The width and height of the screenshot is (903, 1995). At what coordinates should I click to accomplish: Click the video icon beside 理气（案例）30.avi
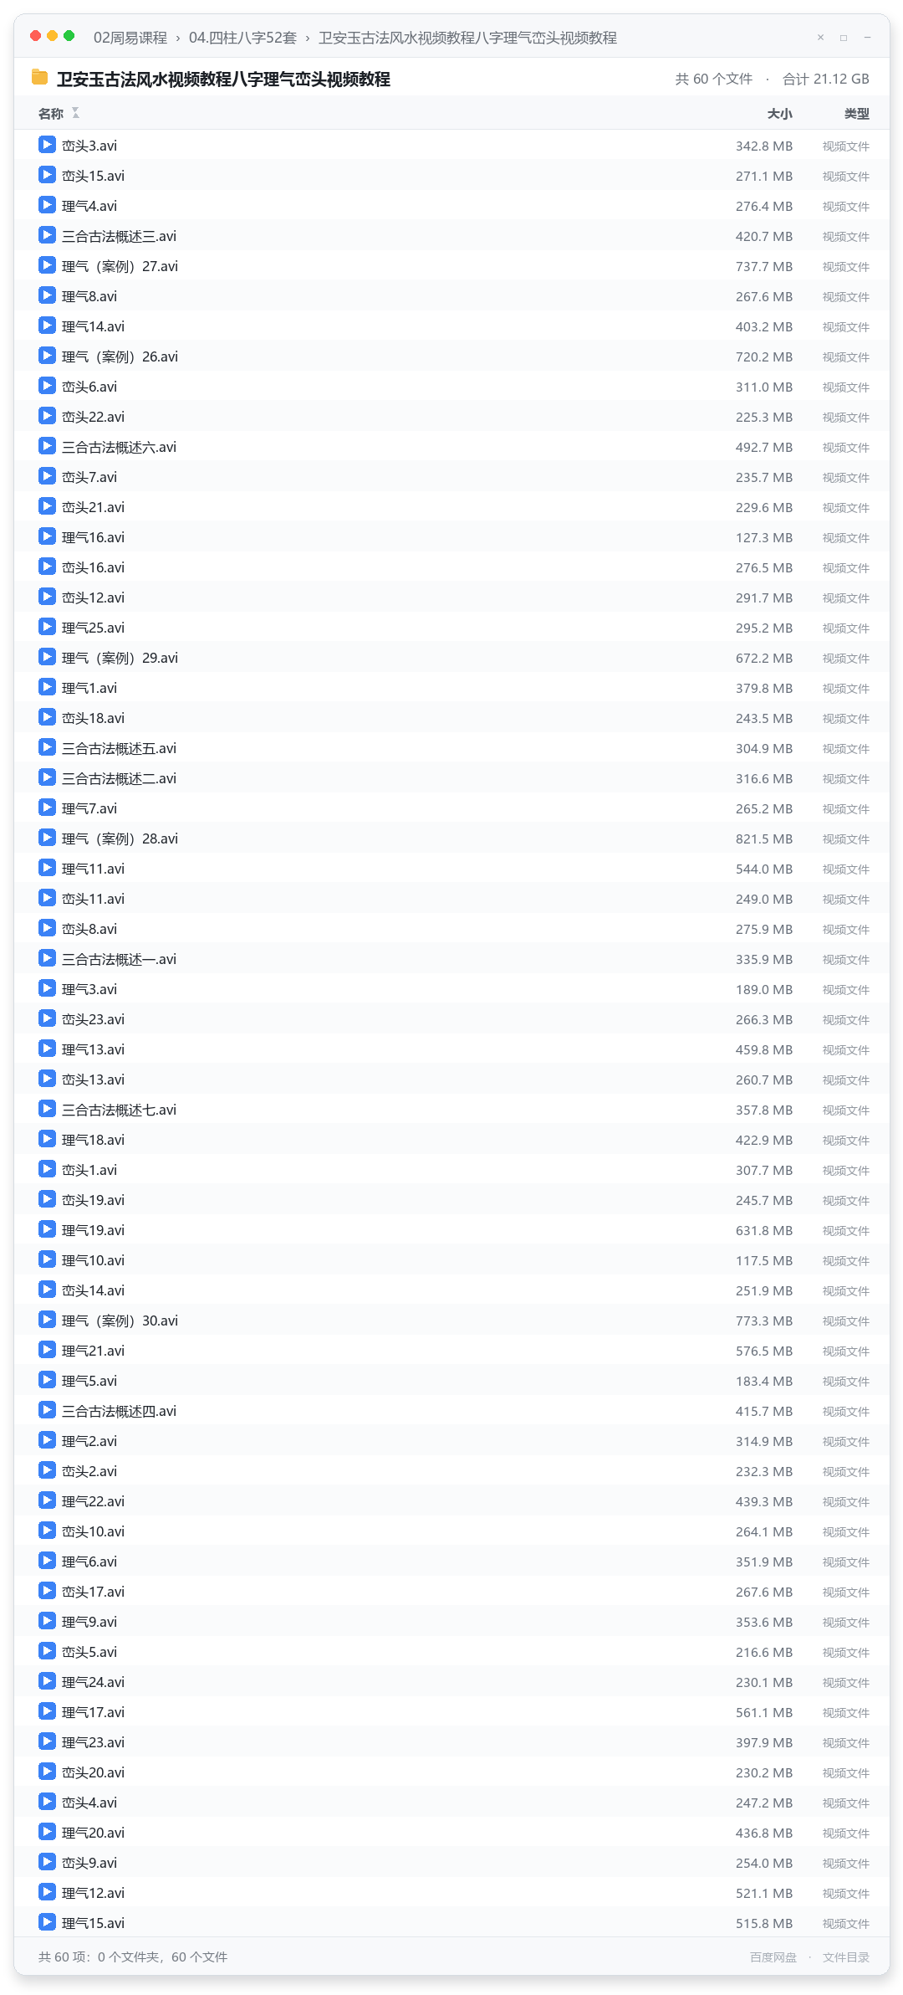click(x=47, y=1320)
